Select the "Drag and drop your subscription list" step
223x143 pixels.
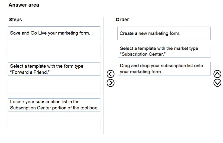point(164,69)
